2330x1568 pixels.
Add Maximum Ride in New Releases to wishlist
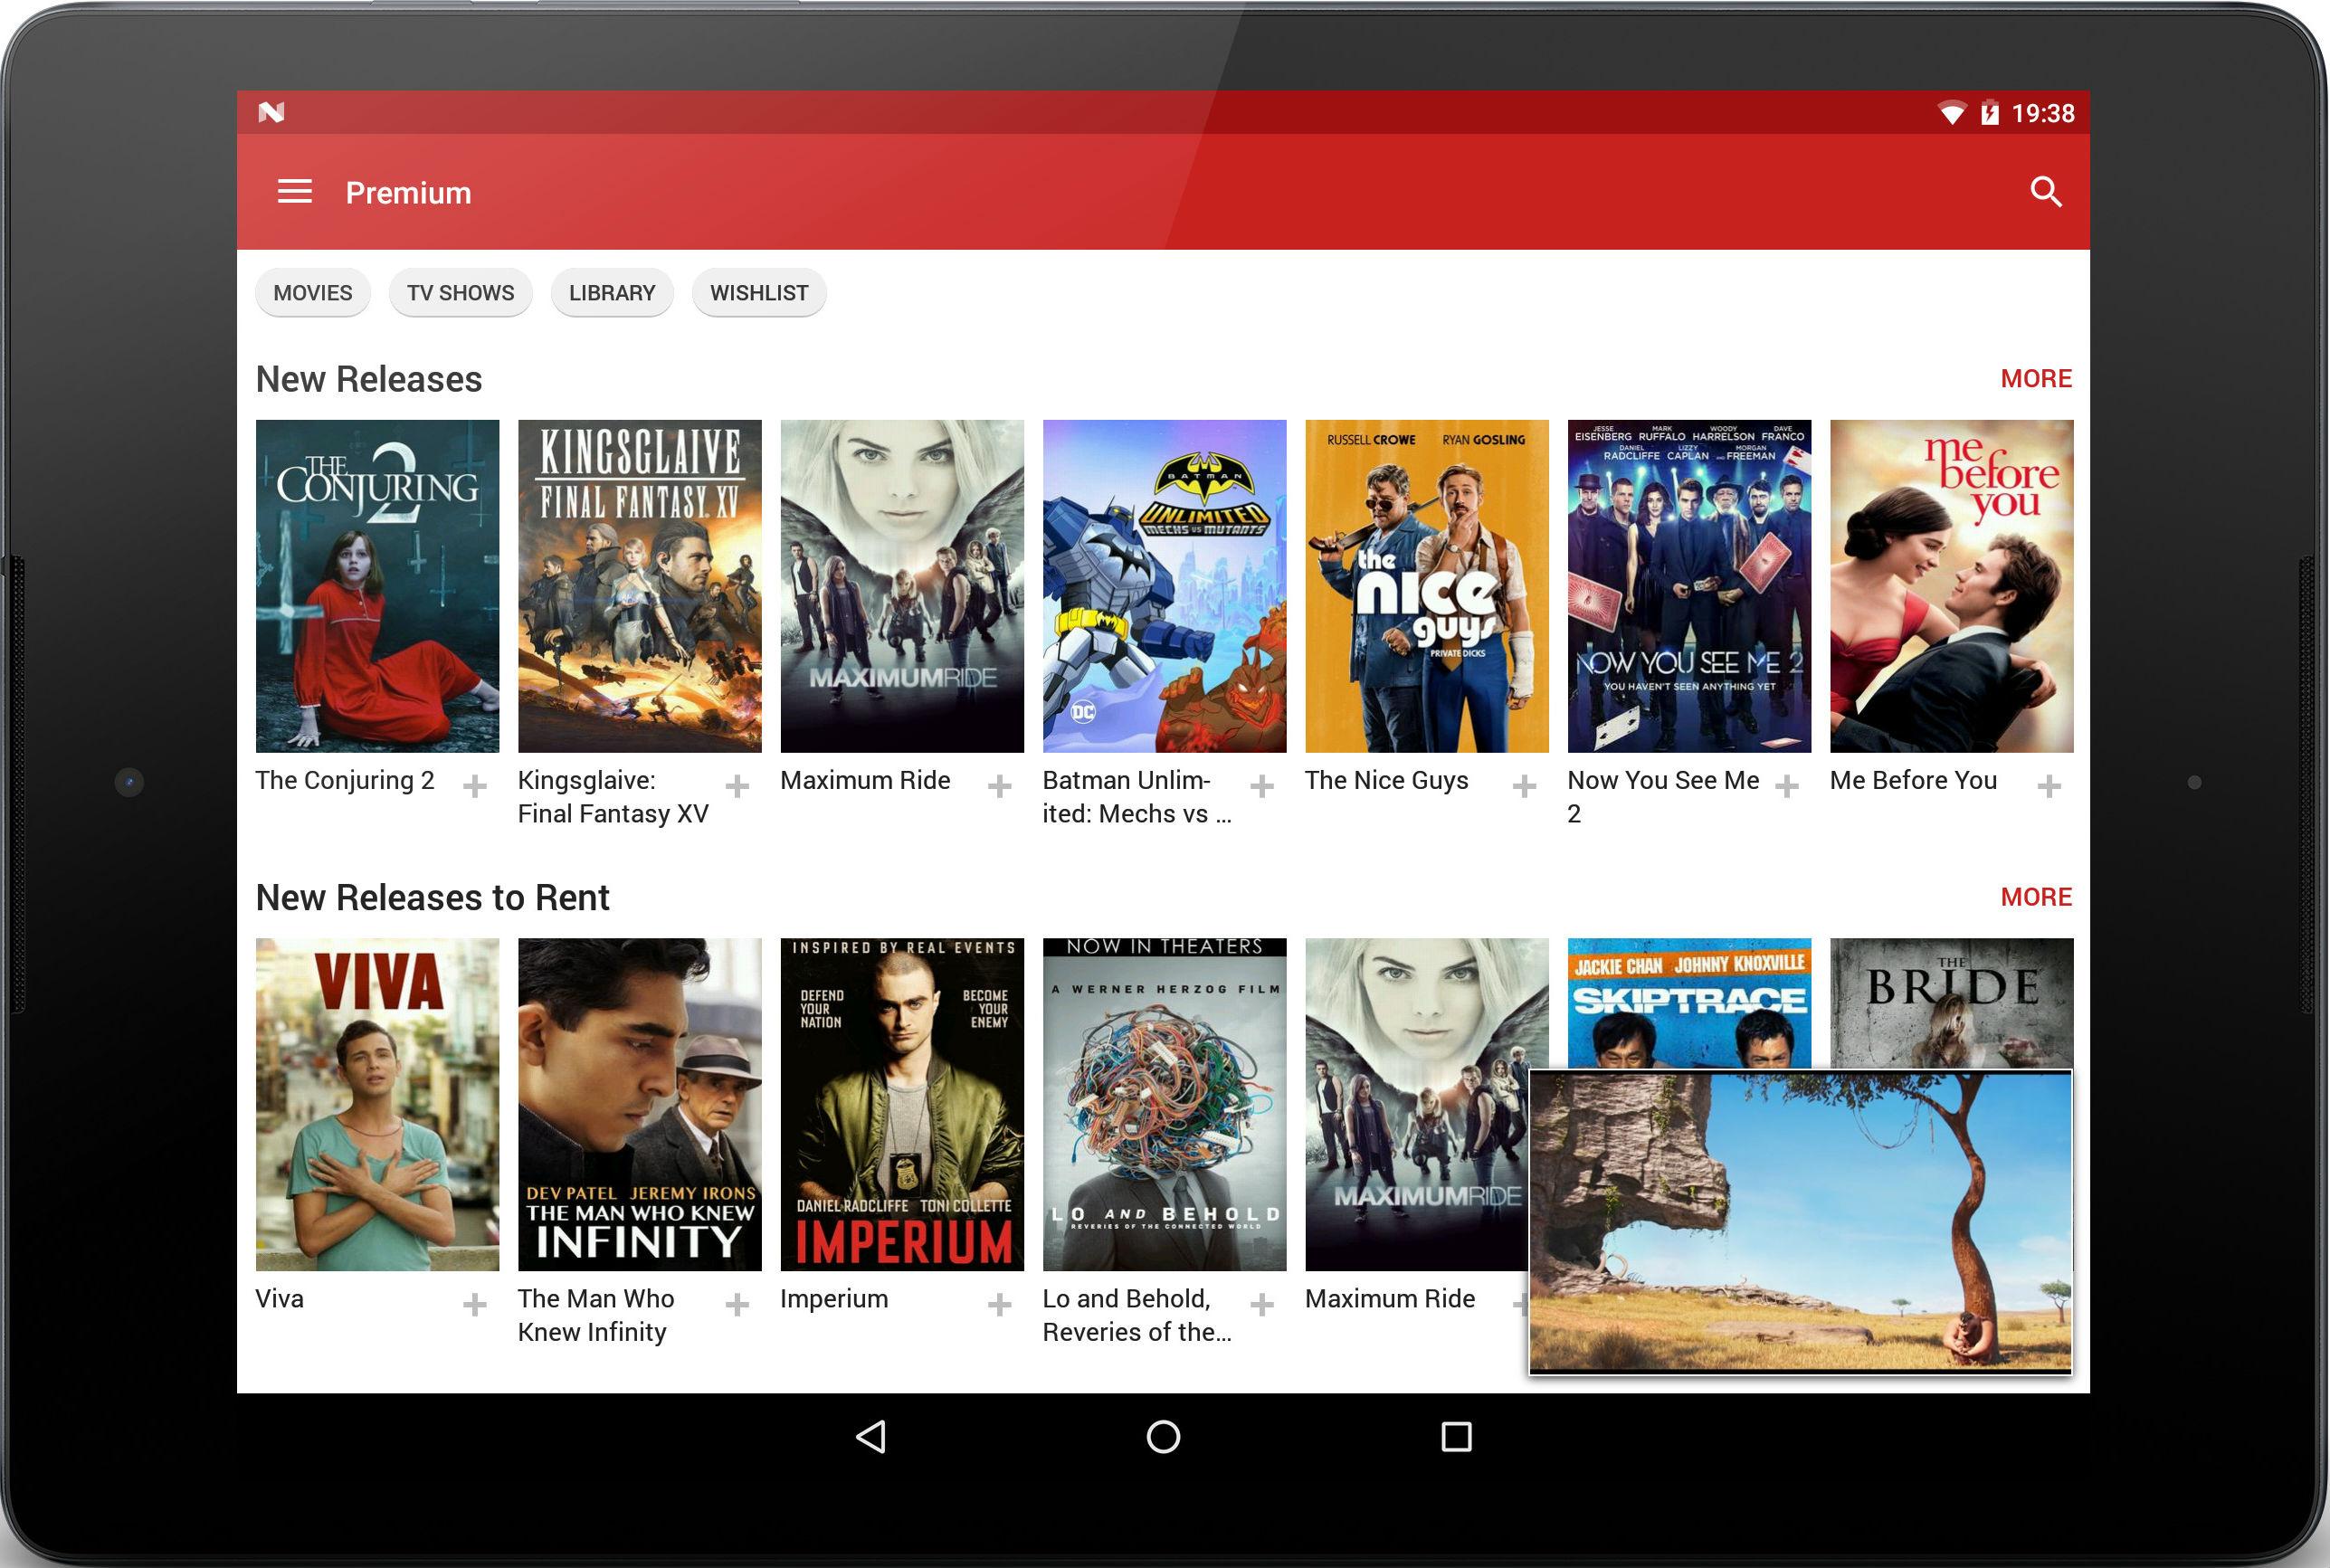click(x=999, y=787)
